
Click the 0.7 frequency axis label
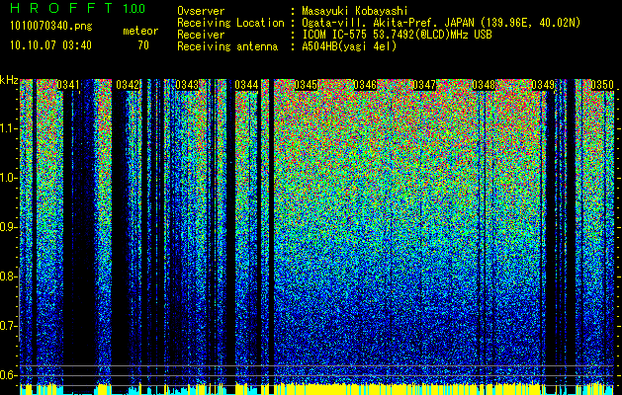pyautogui.click(x=9, y=326)
